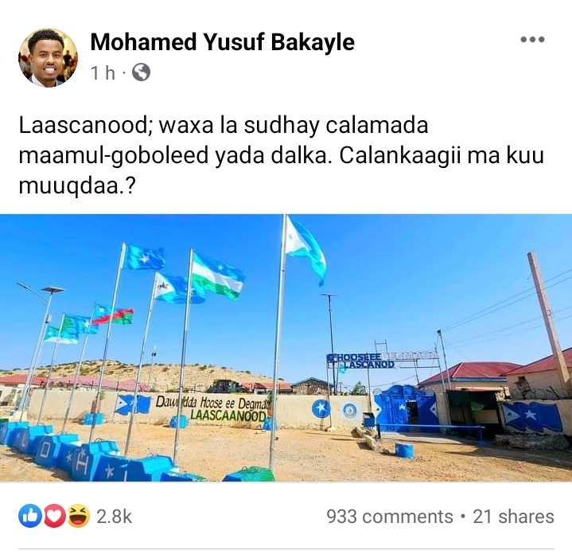Open Mohamed Yusuf Bakayle's profile picture
This screenshot has width=572, height=558.
(x=48, y=57)
